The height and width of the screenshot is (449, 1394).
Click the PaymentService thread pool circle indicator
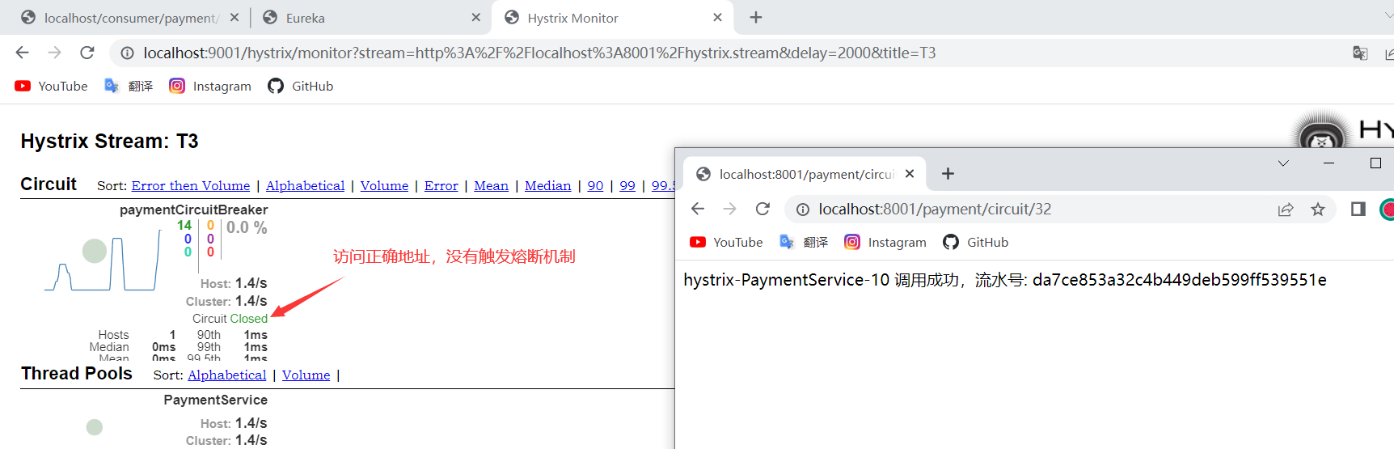tap(95, 427)
